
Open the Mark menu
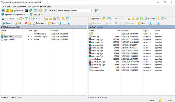(x=9, y=7)
